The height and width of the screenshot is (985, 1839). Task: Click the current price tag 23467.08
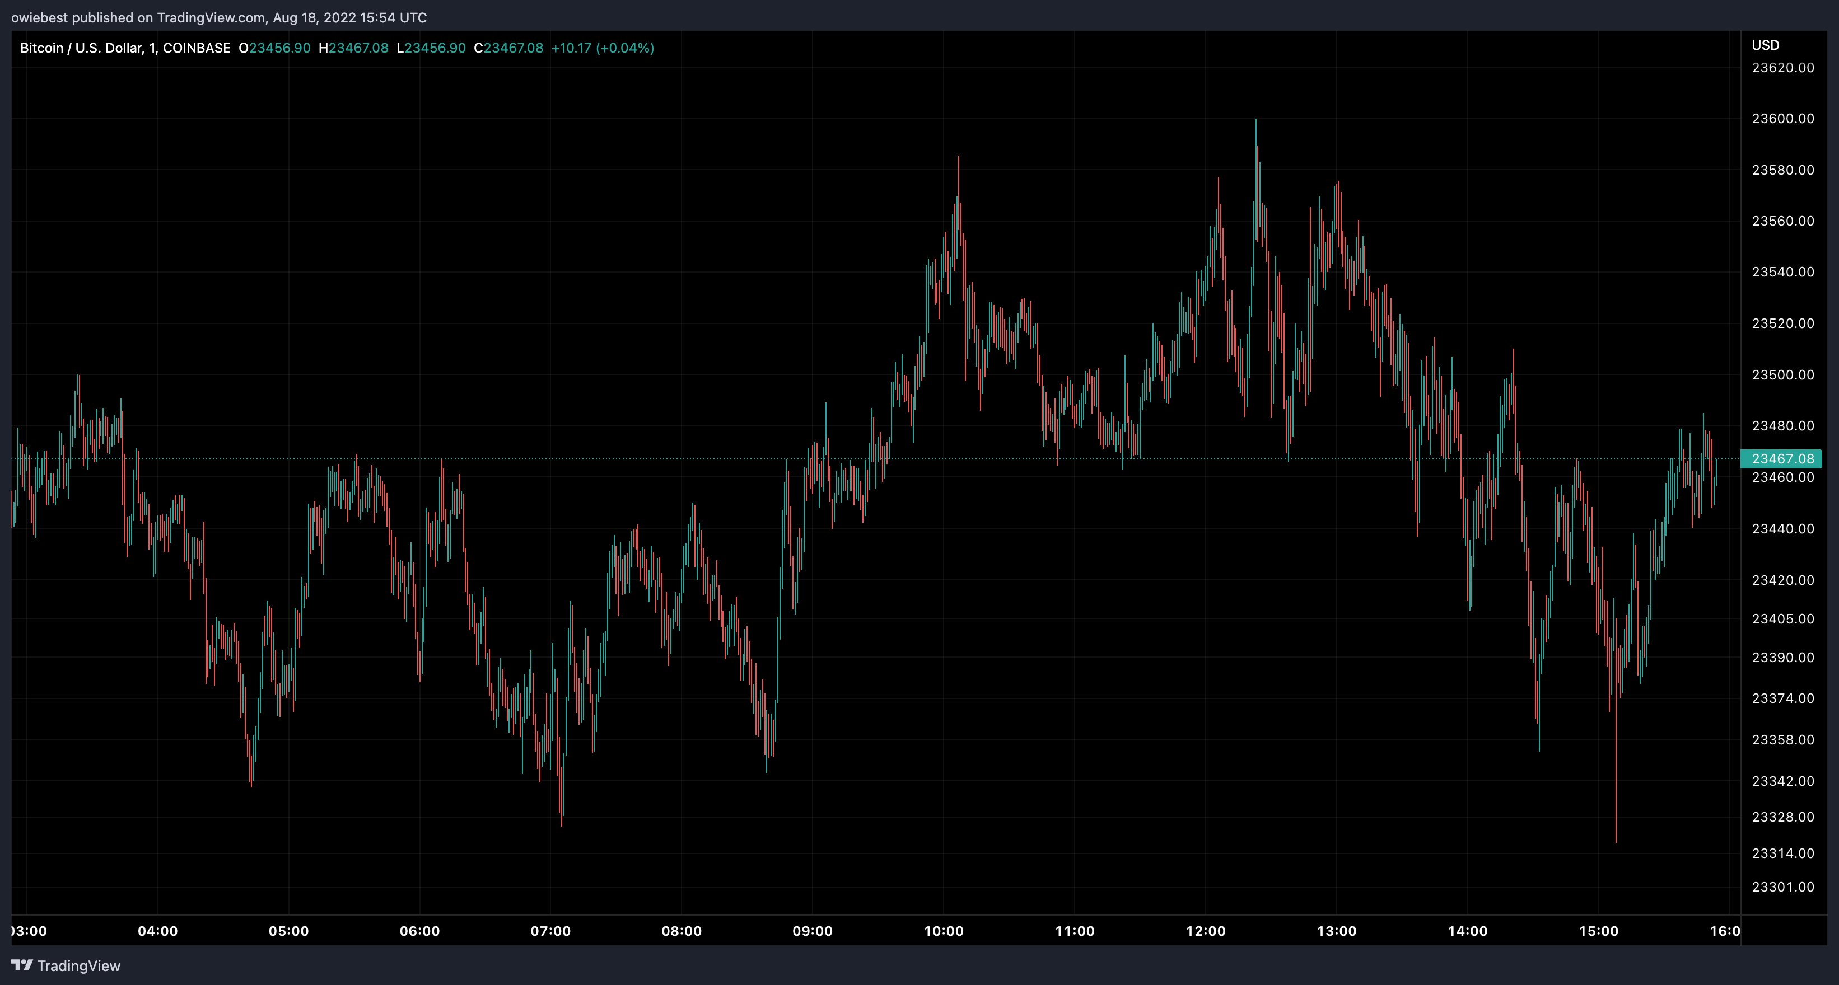point(1782,458)
